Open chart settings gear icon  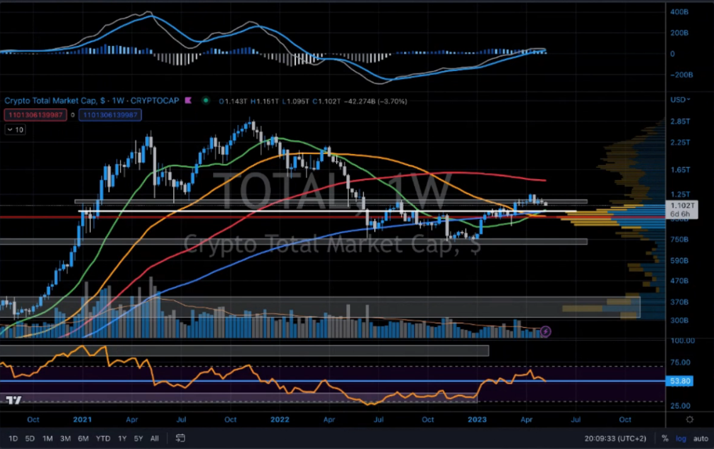coord(689,419)
